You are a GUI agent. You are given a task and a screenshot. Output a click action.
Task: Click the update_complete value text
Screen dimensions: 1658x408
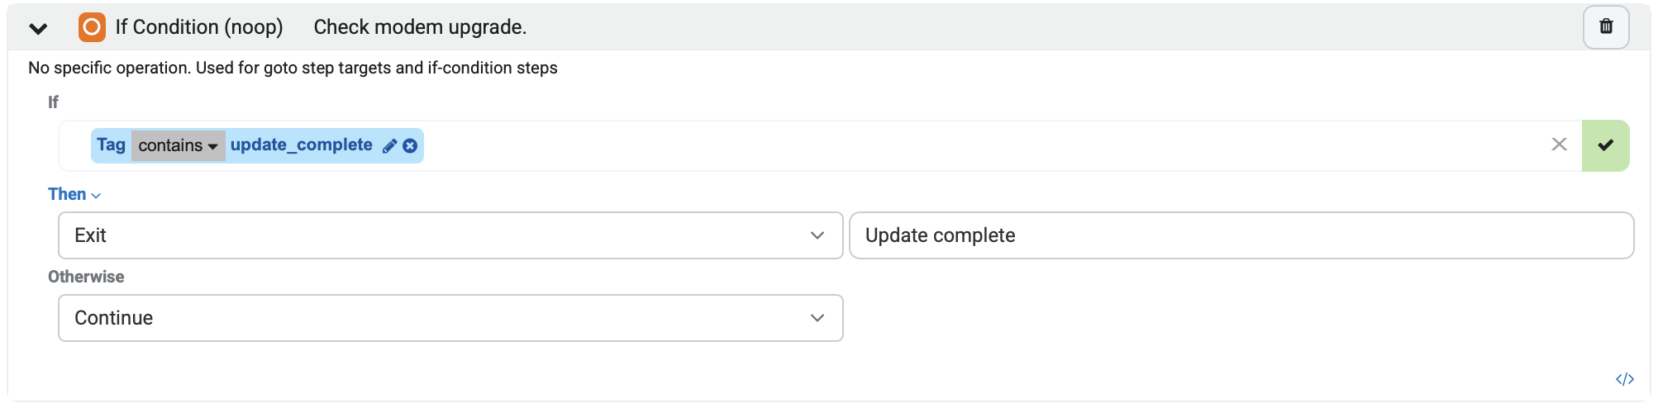[x=302, y=145]
